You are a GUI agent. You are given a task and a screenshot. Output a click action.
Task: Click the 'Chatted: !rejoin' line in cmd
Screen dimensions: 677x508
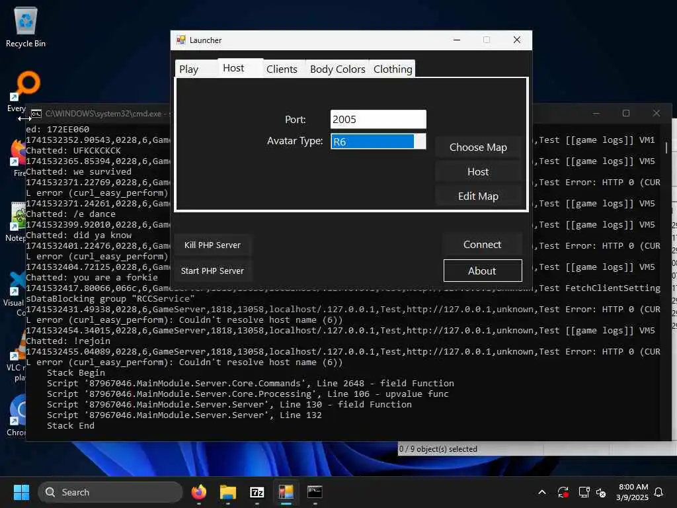tap(68, 341)
